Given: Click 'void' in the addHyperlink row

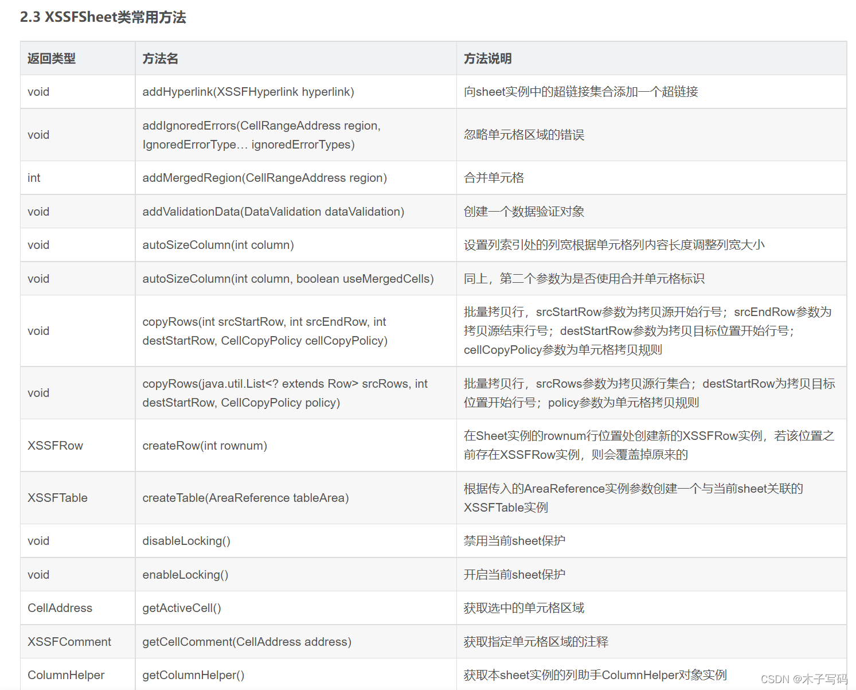Looking at the screenshot, I should coord(38,92).
